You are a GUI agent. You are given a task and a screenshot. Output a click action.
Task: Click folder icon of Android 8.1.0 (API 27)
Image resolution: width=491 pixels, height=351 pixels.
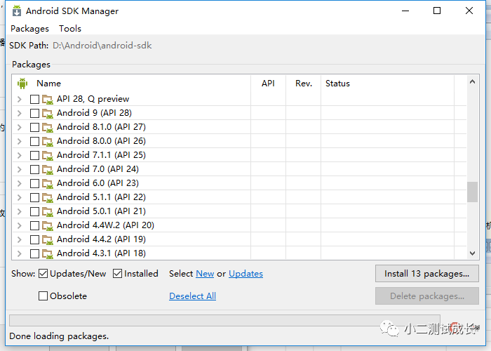coord(48,128)
